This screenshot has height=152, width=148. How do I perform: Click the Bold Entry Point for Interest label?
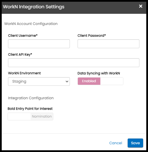[x=30, y=109]
